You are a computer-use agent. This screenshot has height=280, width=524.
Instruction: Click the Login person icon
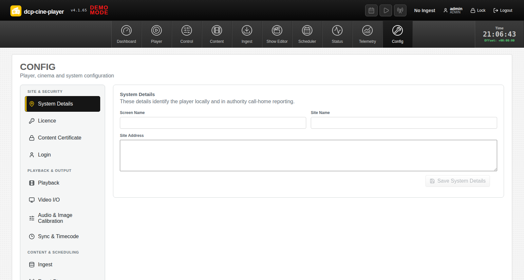pyautogui.click(x=32, y=155)
